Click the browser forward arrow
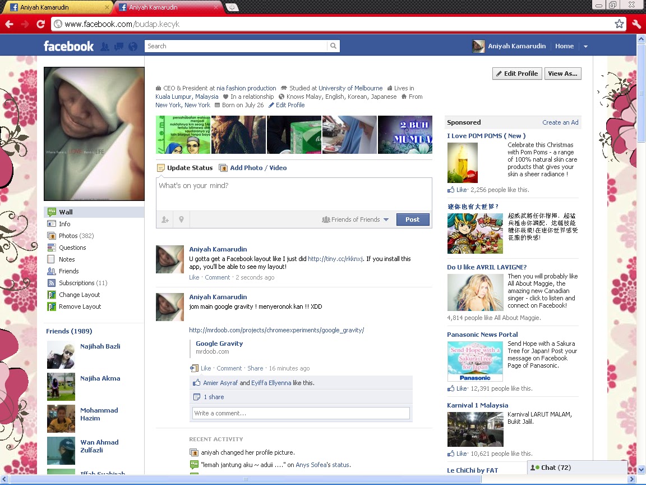The image size is (646, 485). pos(25,24)
